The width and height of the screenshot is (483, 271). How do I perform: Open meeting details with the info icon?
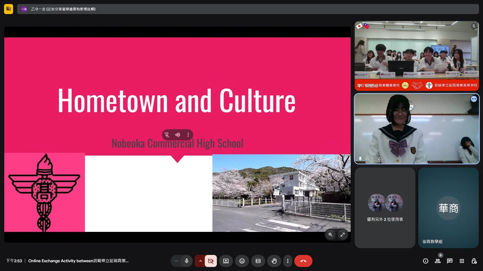(x=426, y=261)
